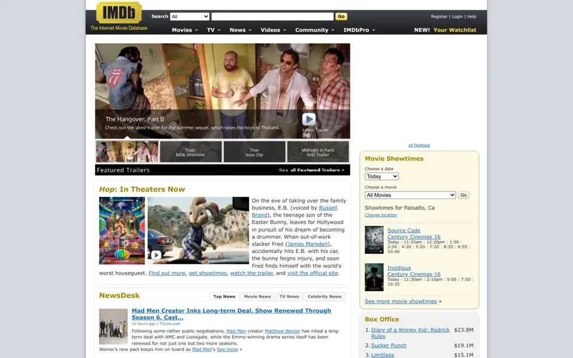Image resolution: width=573 pixels, height=358 pixels.
Task: Switch to Top News tab
Action: click(224, 297)
